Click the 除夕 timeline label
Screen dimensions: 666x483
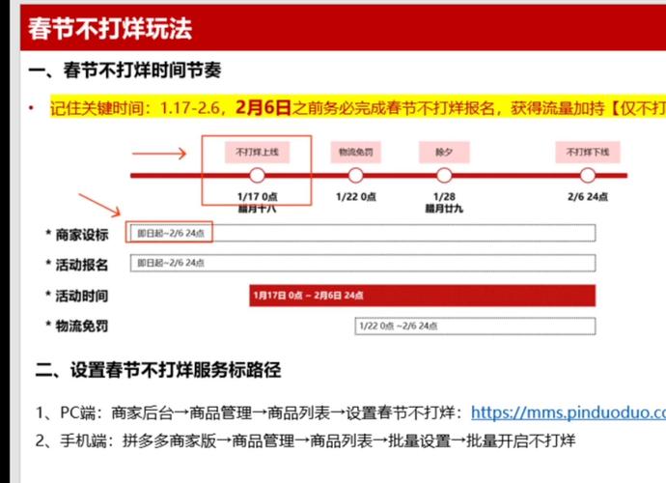click(444, 153)
